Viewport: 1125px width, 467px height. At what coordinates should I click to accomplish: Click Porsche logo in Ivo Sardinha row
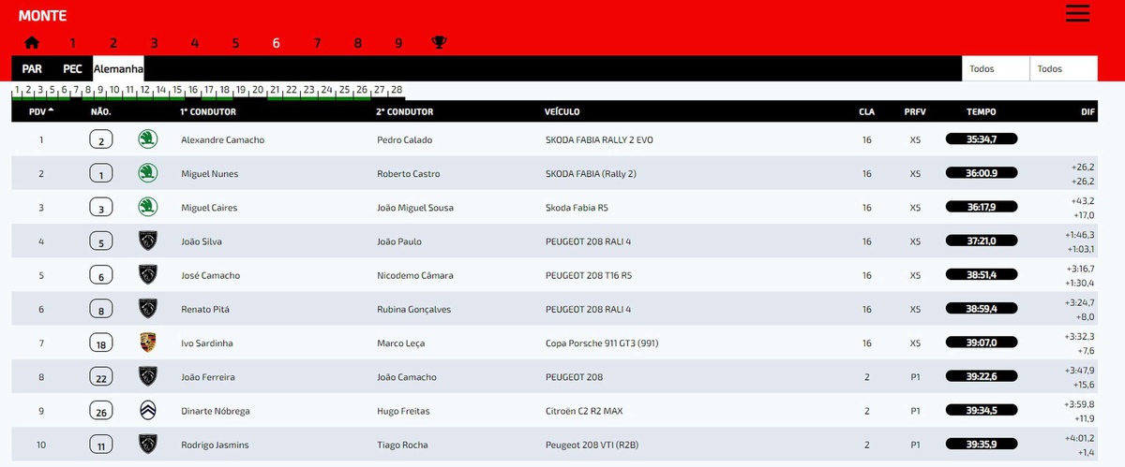(x=148, y=343)
